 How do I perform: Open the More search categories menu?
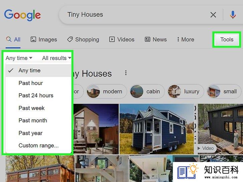pos(186,39)
